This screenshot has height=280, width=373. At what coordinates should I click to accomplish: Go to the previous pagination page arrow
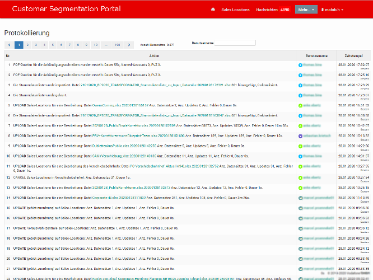[x=10, y=44]
